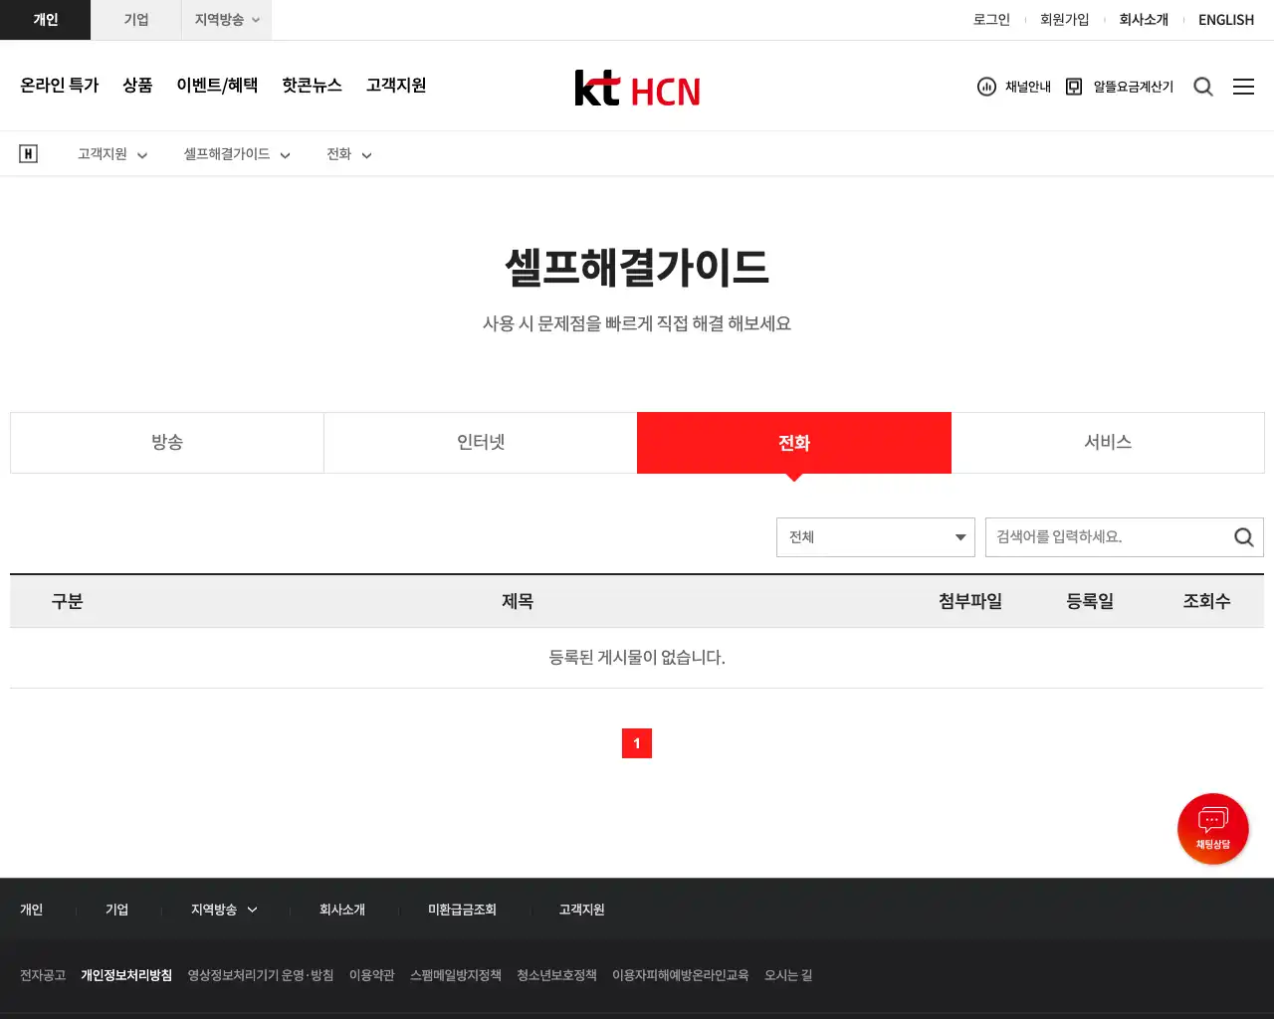The height and width of the screenshot is (1019, 1274).
Task: Open the 이벤트/혜택 menu
Action: (x=217, y=86)
